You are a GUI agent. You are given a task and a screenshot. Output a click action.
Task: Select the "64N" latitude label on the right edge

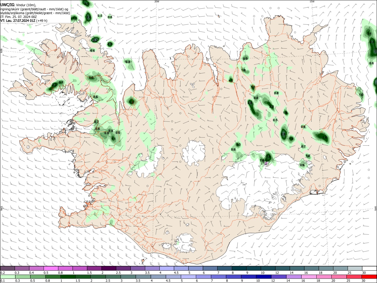[x=376, y=208]
